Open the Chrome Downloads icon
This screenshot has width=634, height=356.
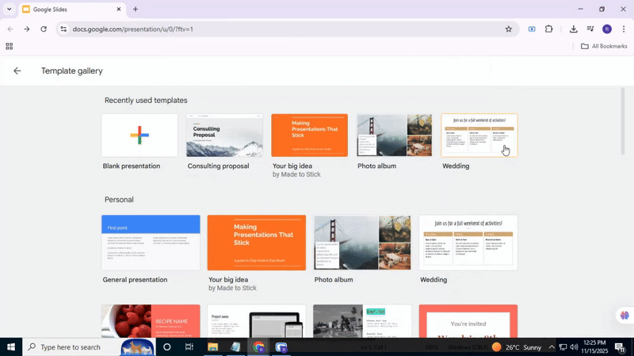[573, 29]
